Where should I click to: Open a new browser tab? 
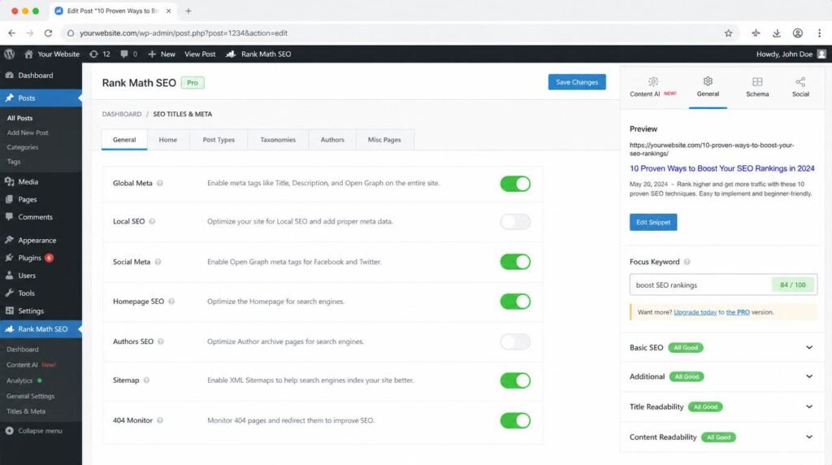(x=188, y=11)
